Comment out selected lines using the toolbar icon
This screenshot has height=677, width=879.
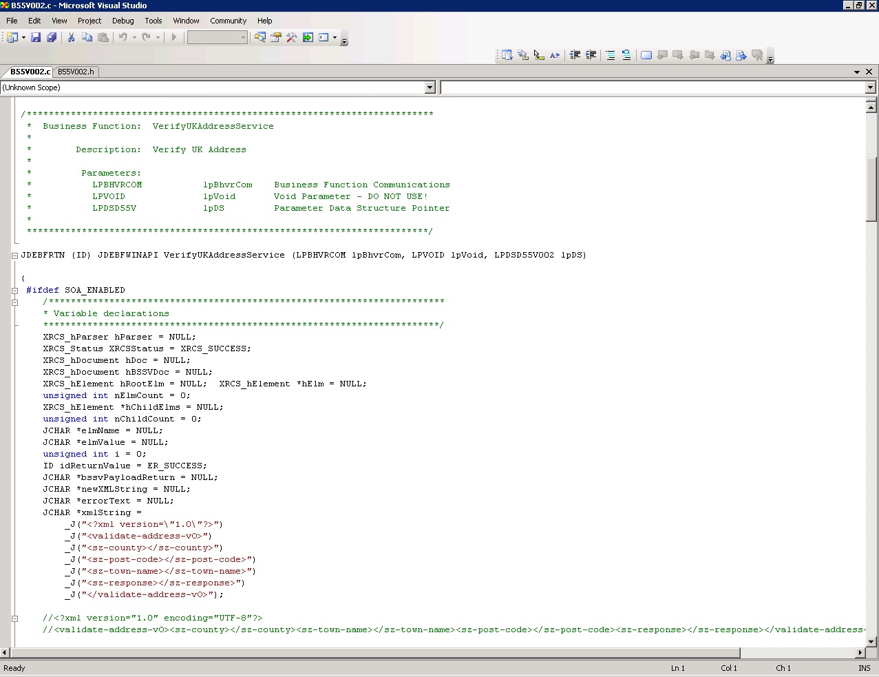click(610, 55)
